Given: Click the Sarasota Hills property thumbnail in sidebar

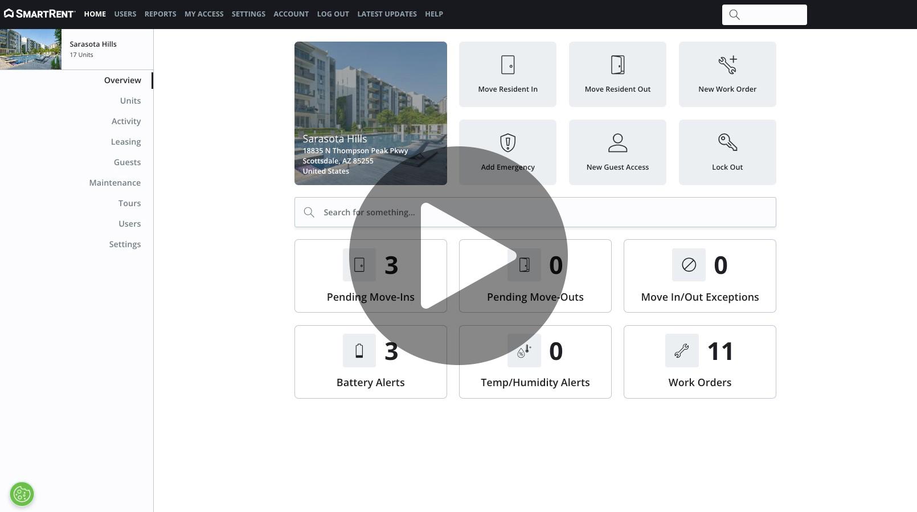Looking at the screenshot, I should [x=31, y=50].
